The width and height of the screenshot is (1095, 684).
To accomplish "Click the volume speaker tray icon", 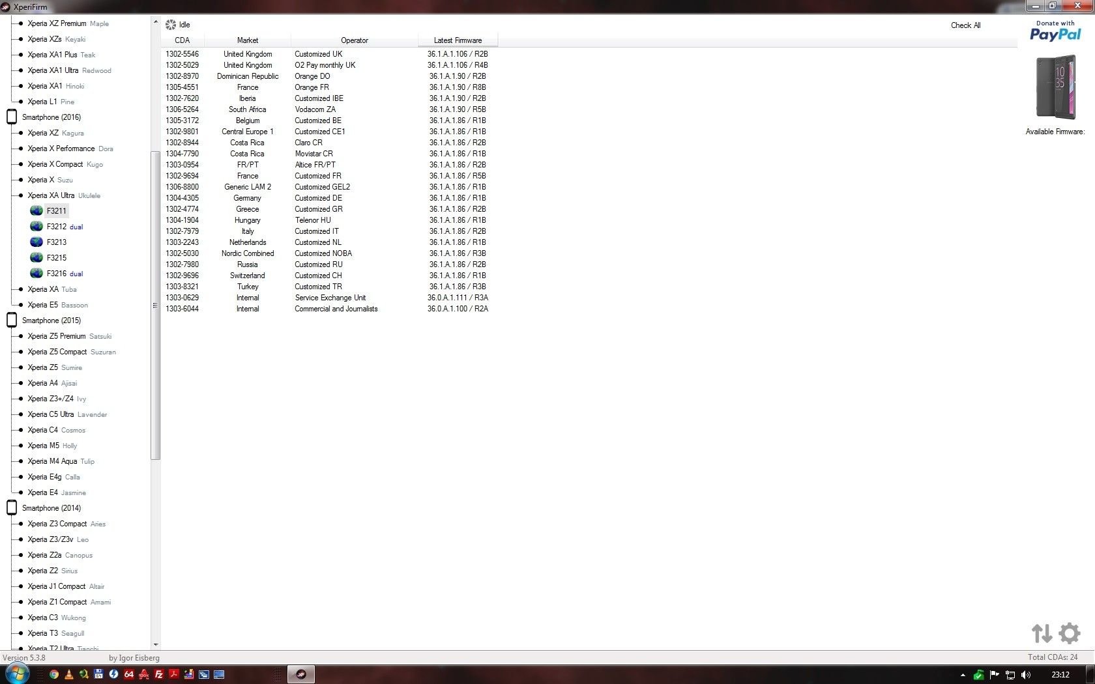I will tap(1026, 675).
